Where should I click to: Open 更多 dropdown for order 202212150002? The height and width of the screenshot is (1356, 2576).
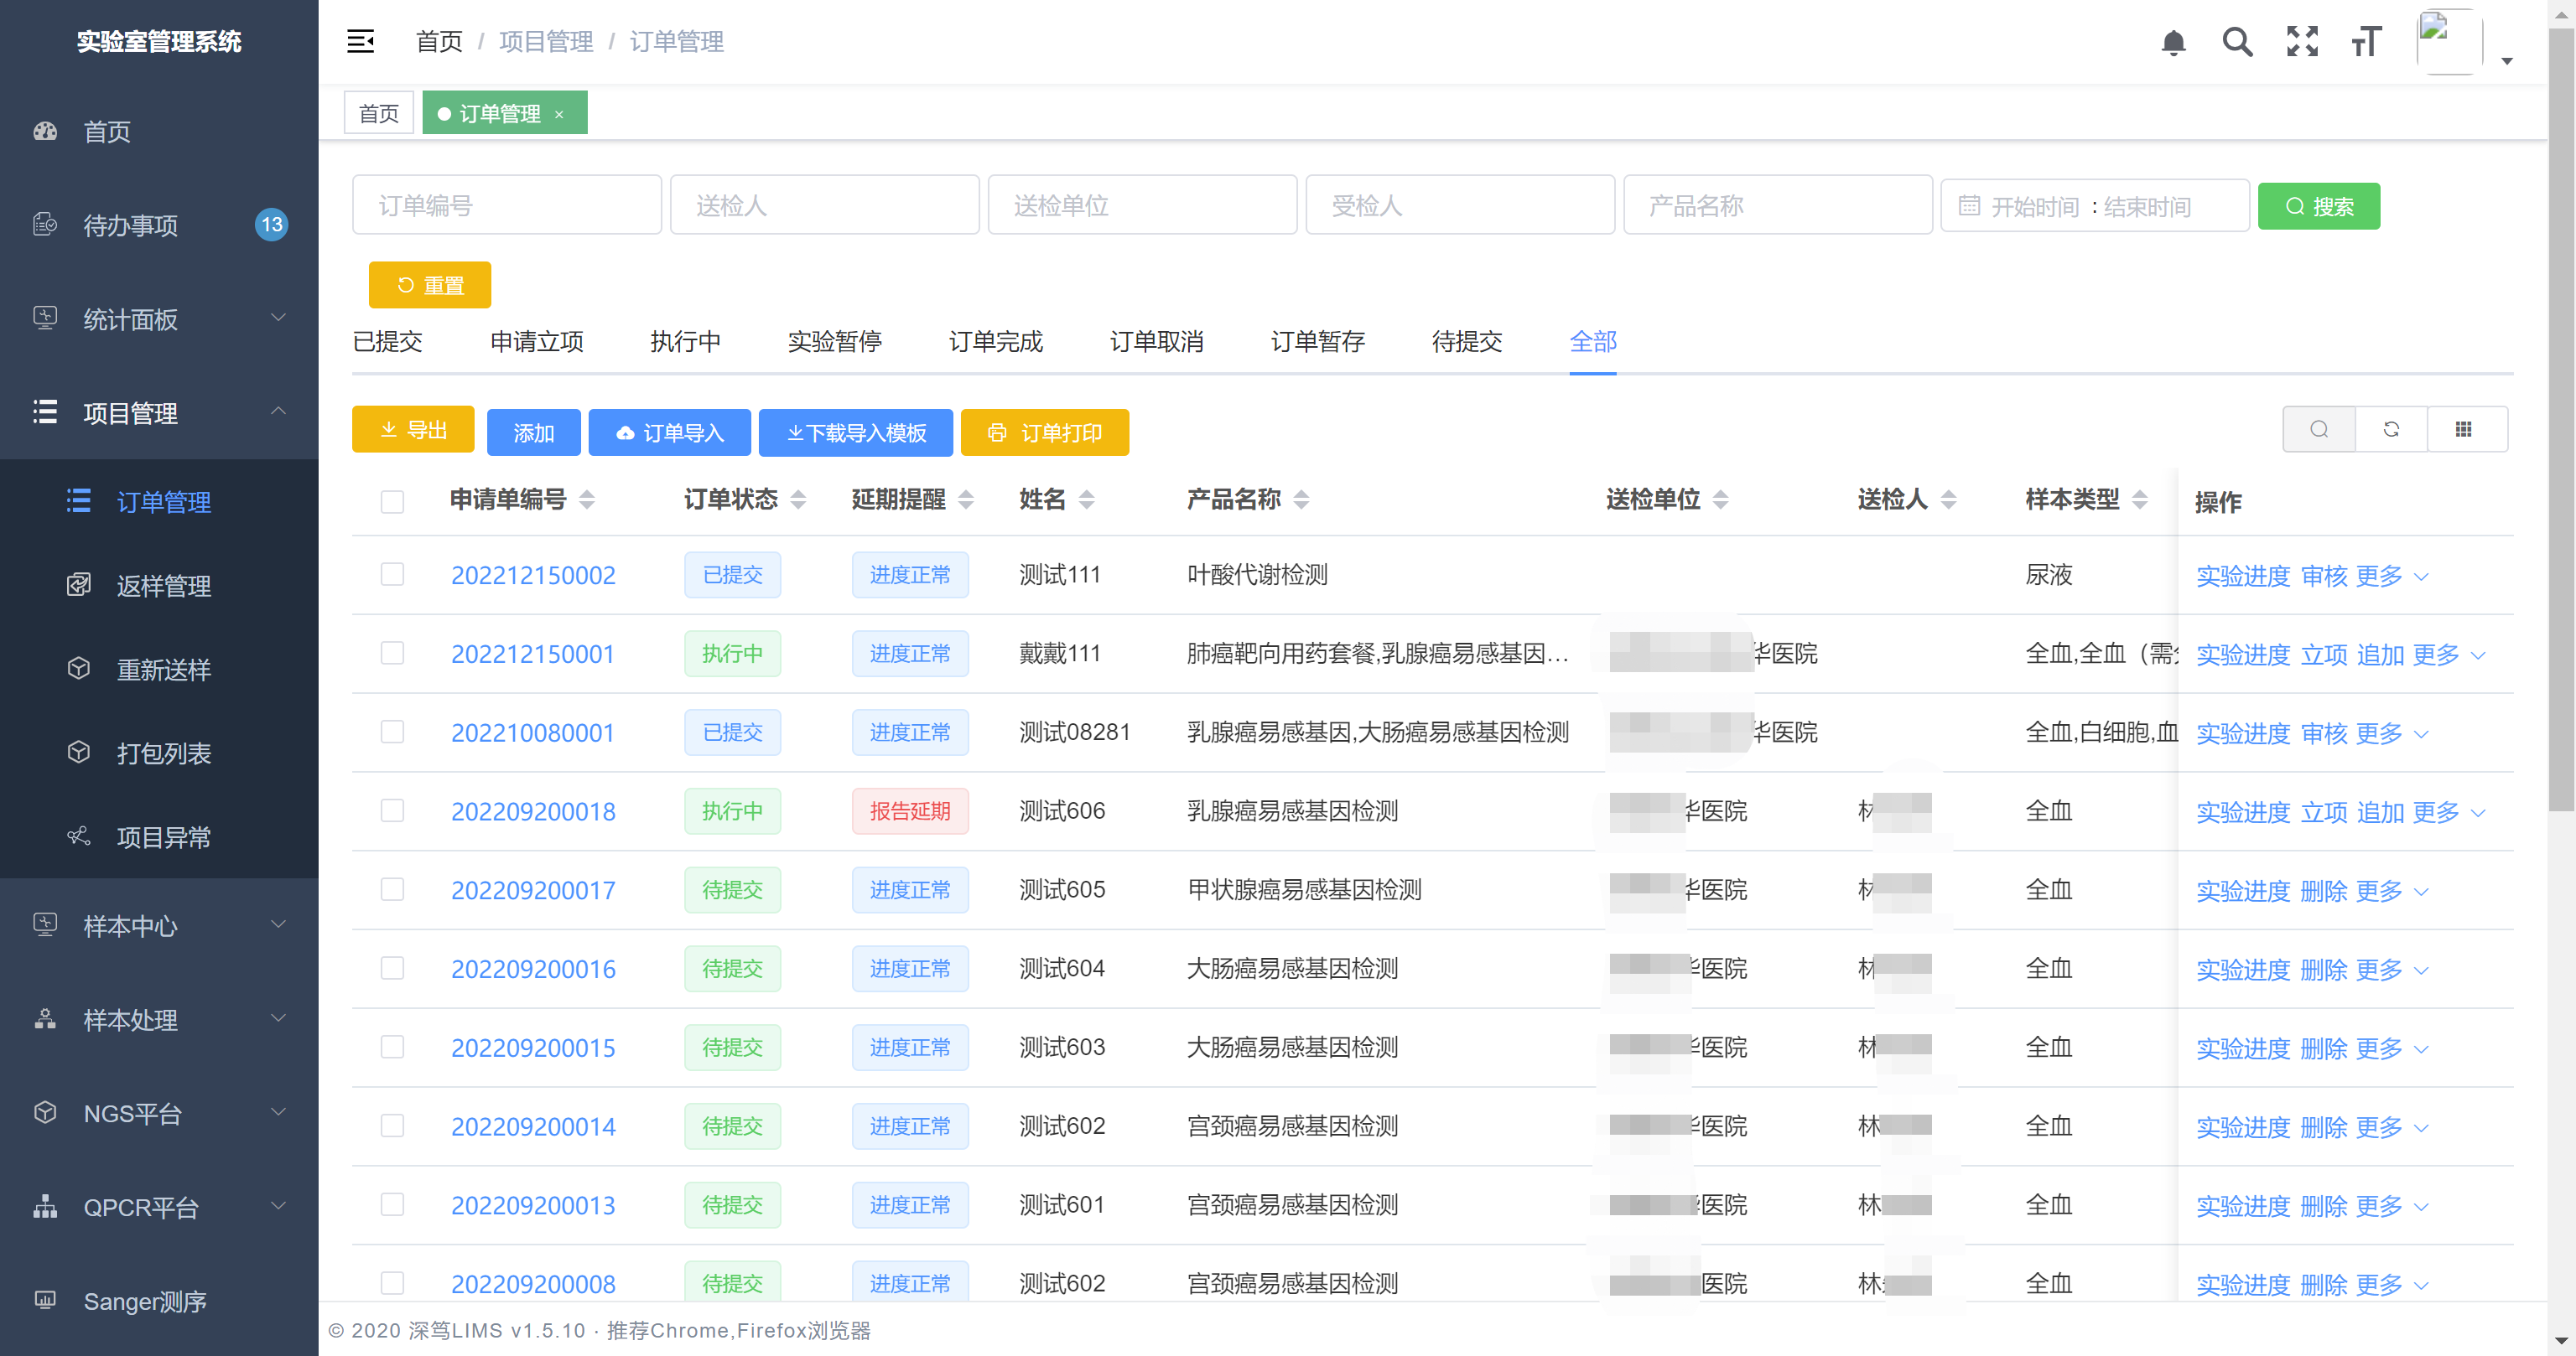(2391, 577)
